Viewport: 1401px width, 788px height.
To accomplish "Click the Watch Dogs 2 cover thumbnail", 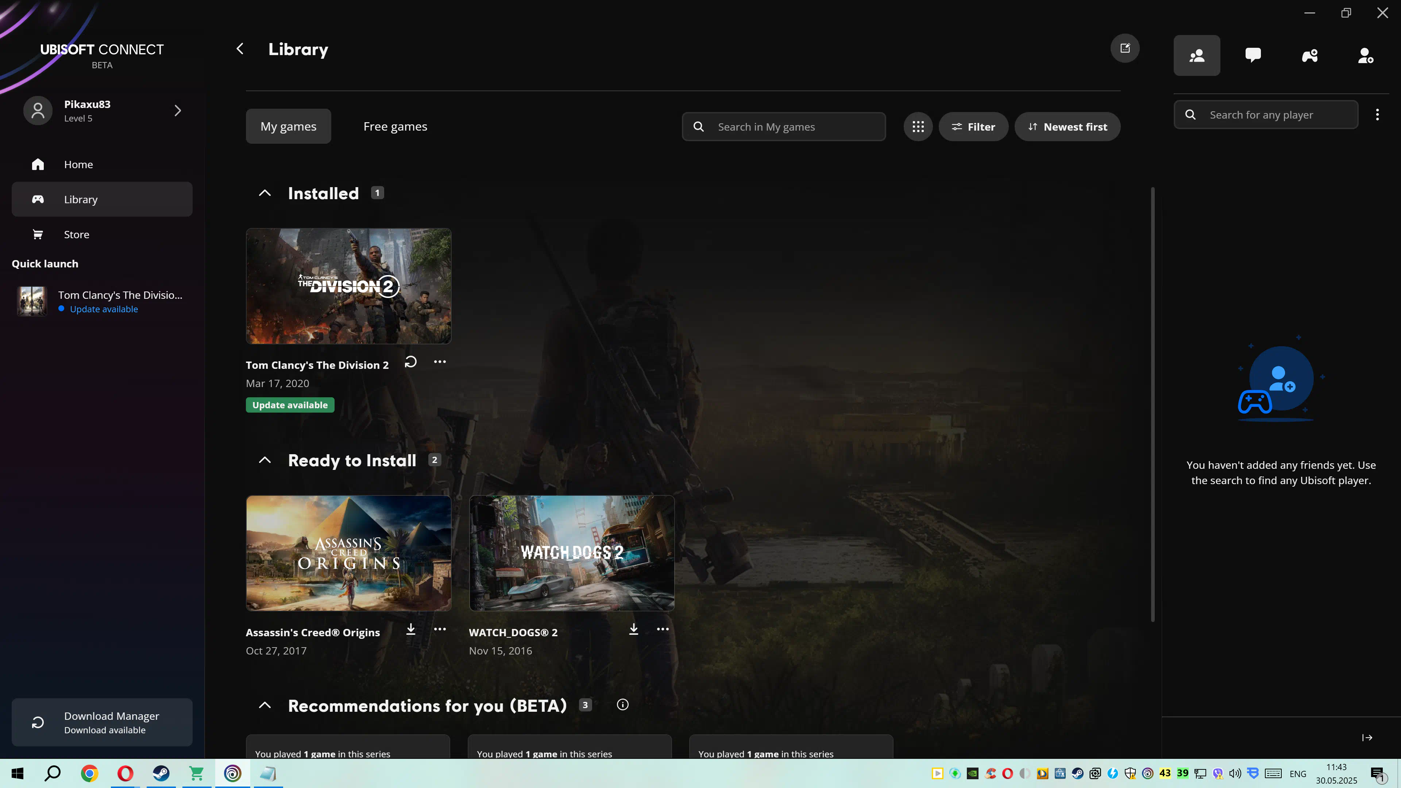I will (x=572, y=553).
